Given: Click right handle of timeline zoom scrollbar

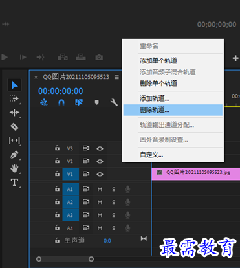Looking at the screenshot, I should pos(91,259).
